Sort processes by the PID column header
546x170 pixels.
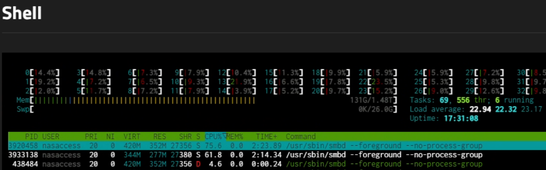31,136
